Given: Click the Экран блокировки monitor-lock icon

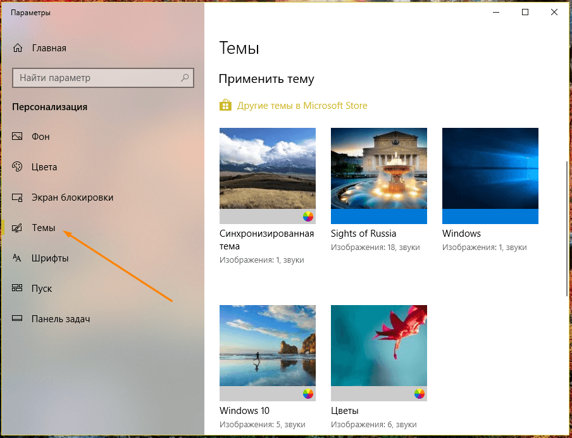Looking at the screenshot, I should coord(17,197).
